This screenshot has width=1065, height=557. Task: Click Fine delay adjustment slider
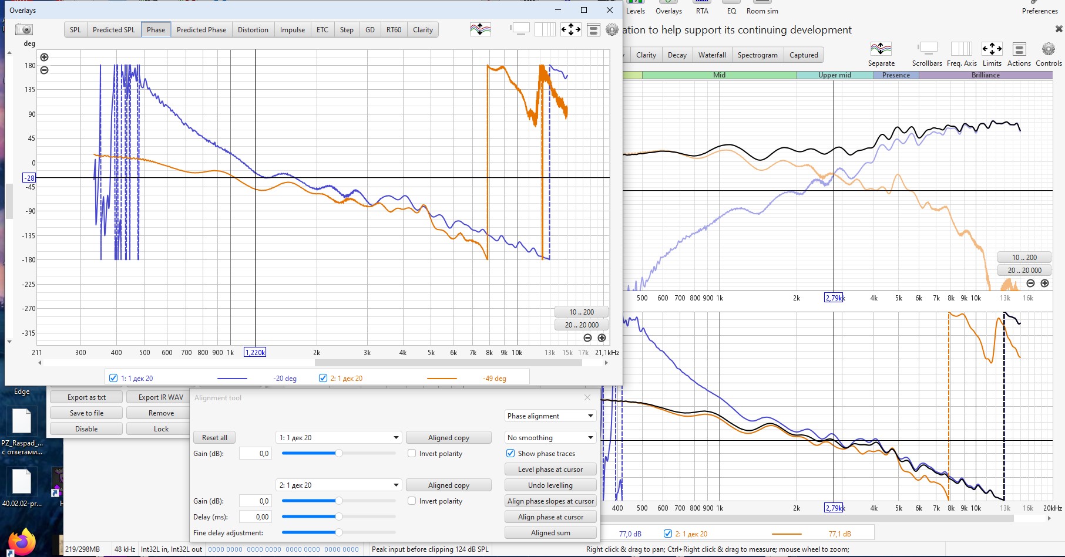tap(339, 532)
